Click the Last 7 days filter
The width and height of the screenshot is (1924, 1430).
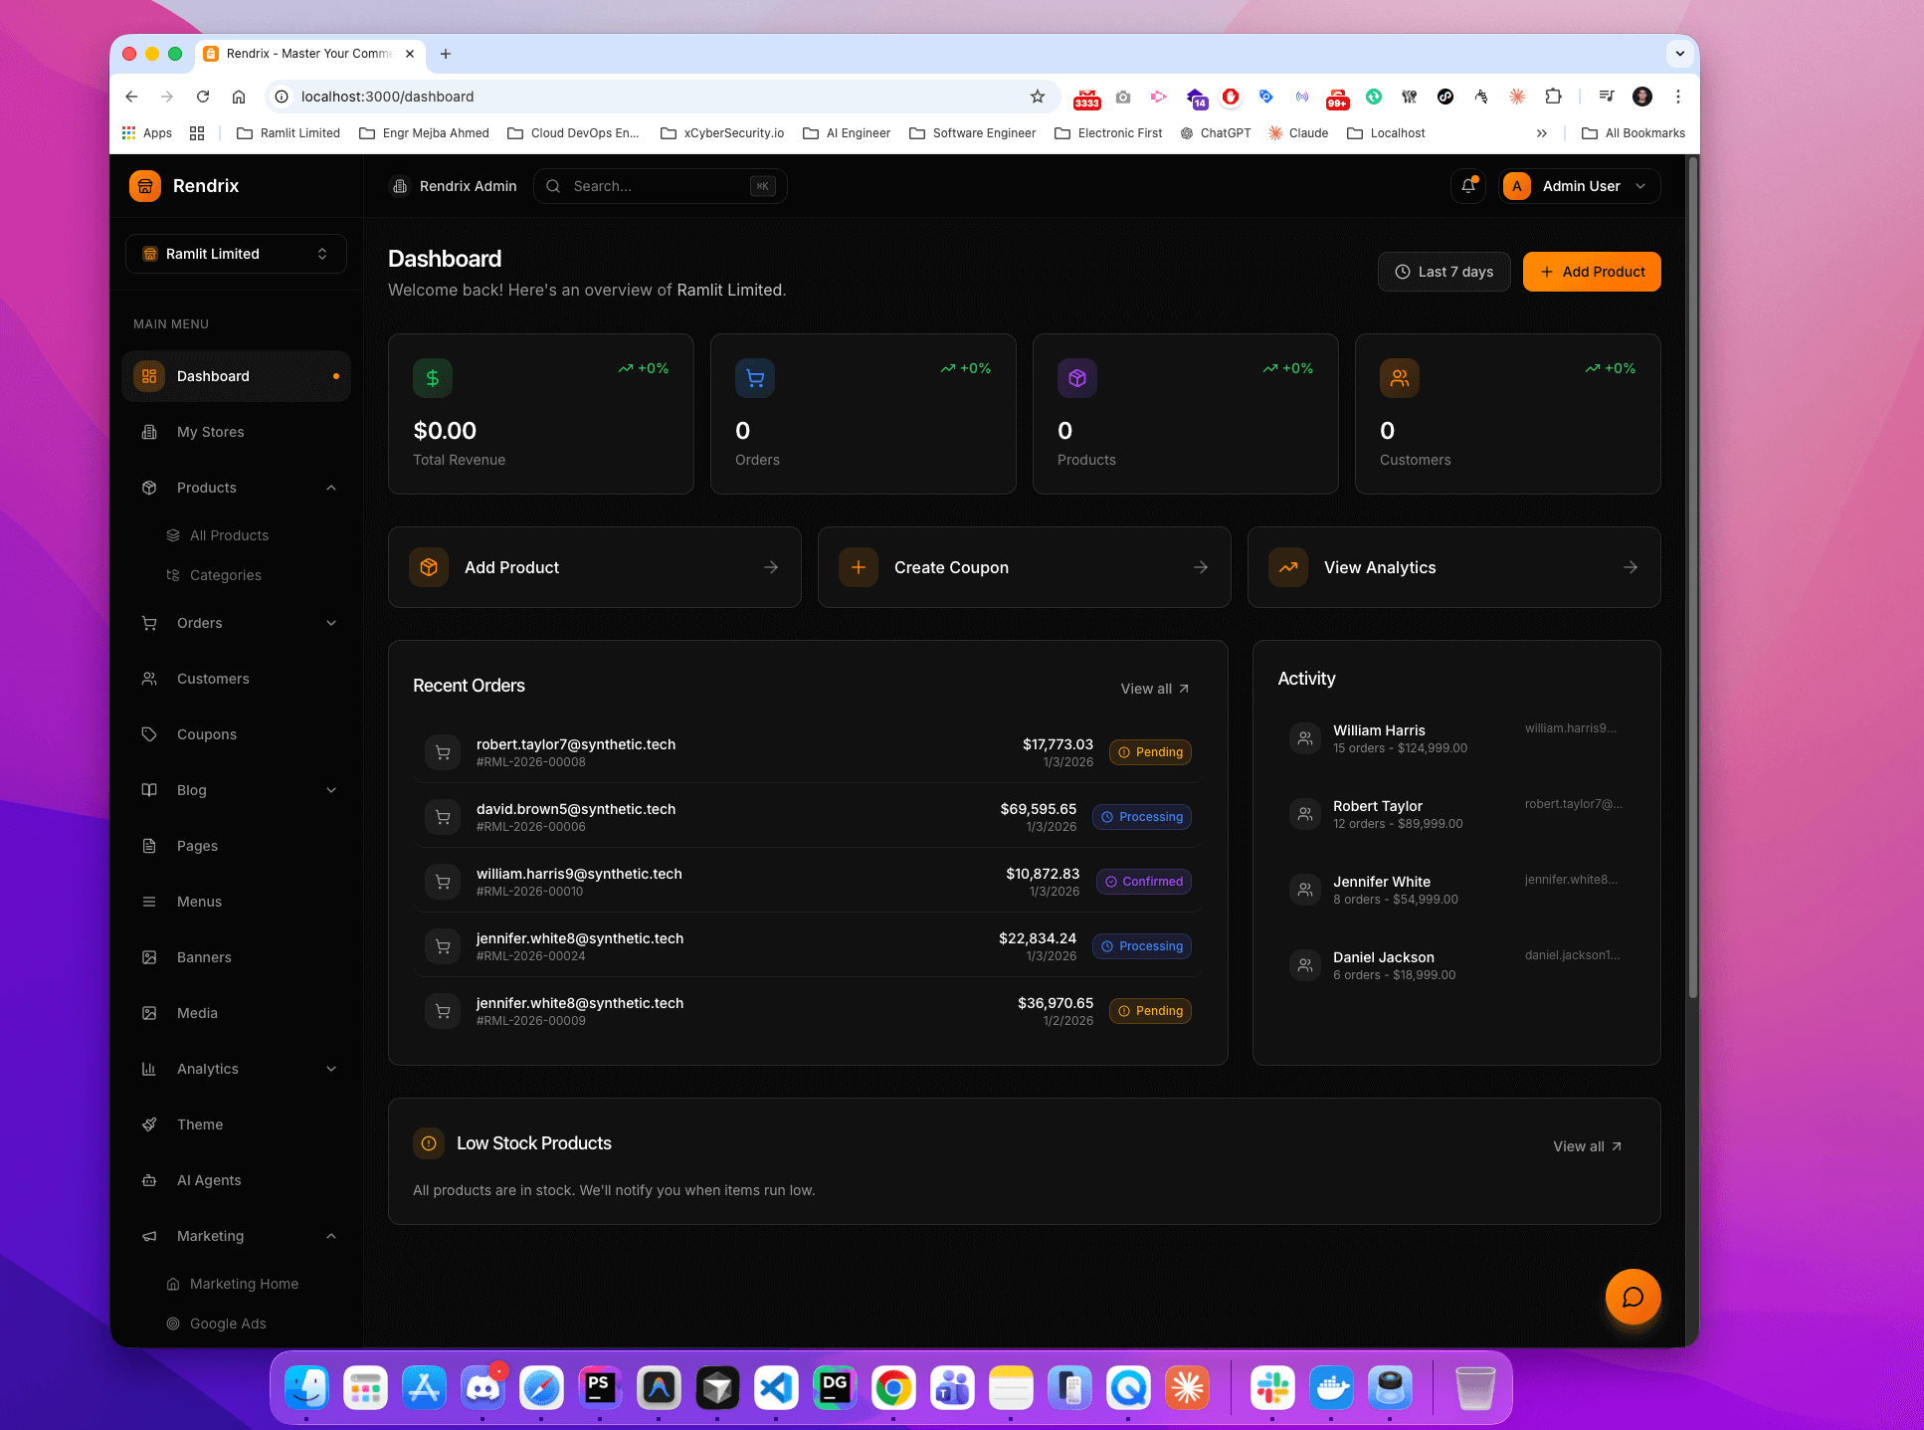(x=1443, y=271)
